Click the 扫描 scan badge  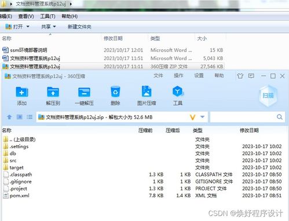click(x=268, y=95)
